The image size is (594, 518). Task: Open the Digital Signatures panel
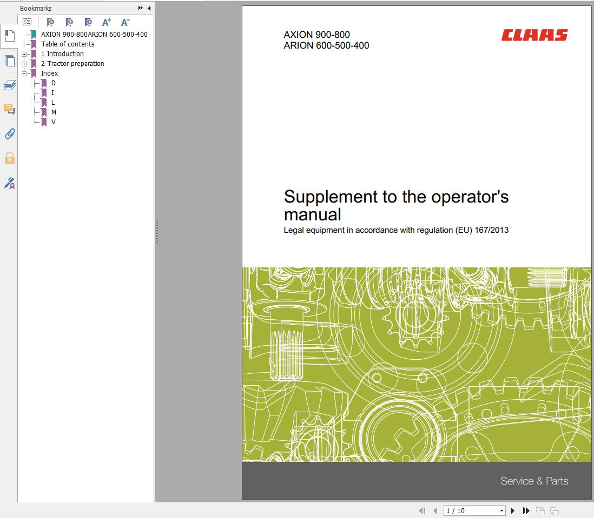[x=9, y=183]
